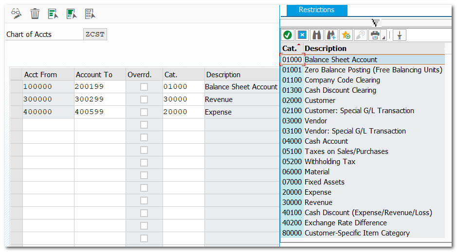
Task: Click the pin icon in popup toolbar
Action: click(x=399, y=35)
